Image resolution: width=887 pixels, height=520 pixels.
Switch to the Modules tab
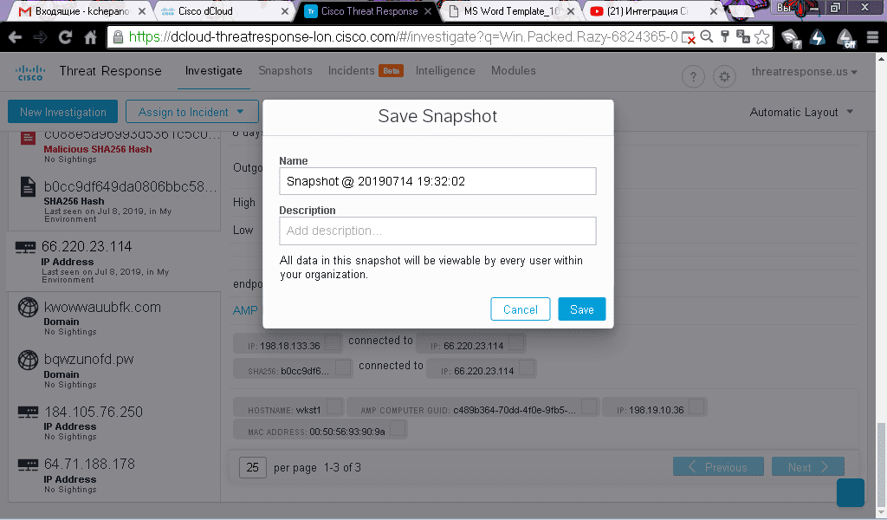[x=513, y=71]
